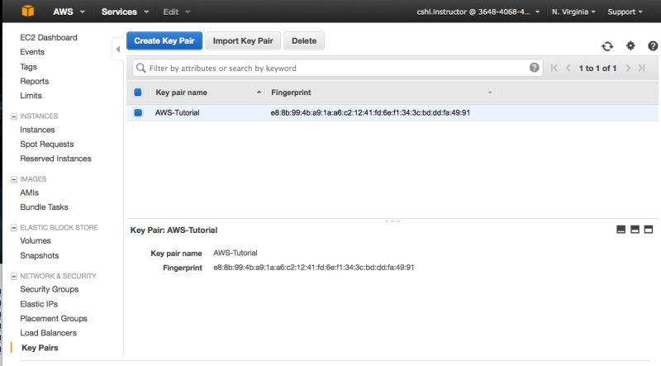Open the Support dropdown menu
This screenshot has height=366, width=661.
625,12
